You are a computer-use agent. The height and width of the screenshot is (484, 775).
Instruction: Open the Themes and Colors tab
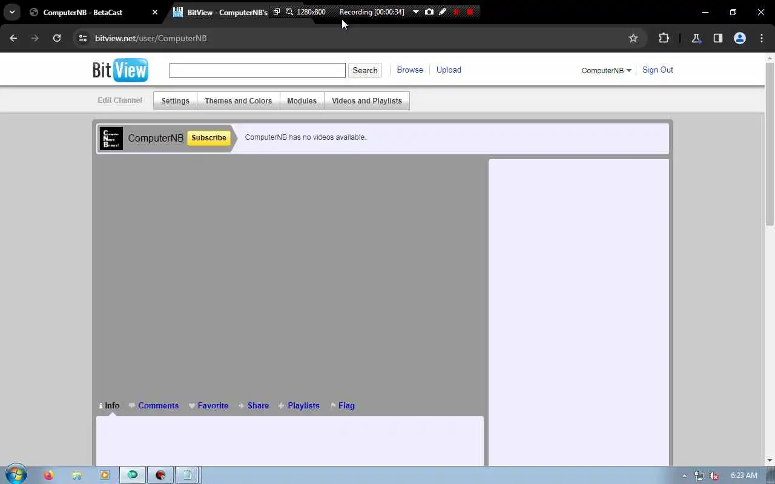click(239, 101)
